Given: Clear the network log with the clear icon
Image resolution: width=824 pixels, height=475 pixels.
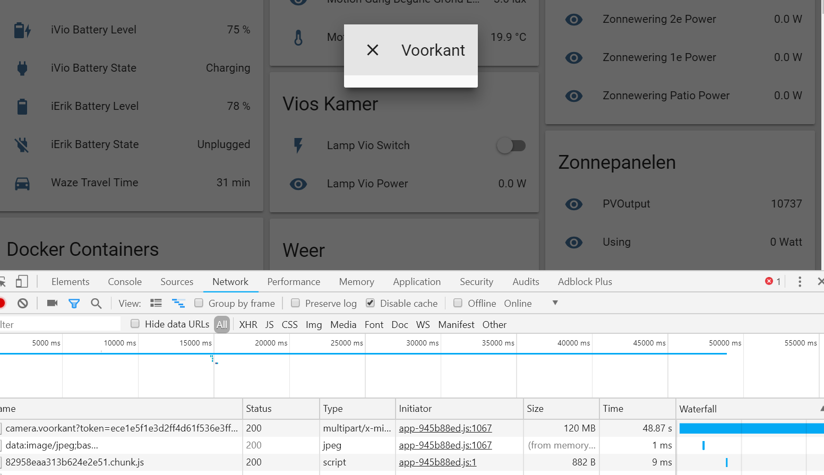Looking at the screenshot, I should (23, 303).
